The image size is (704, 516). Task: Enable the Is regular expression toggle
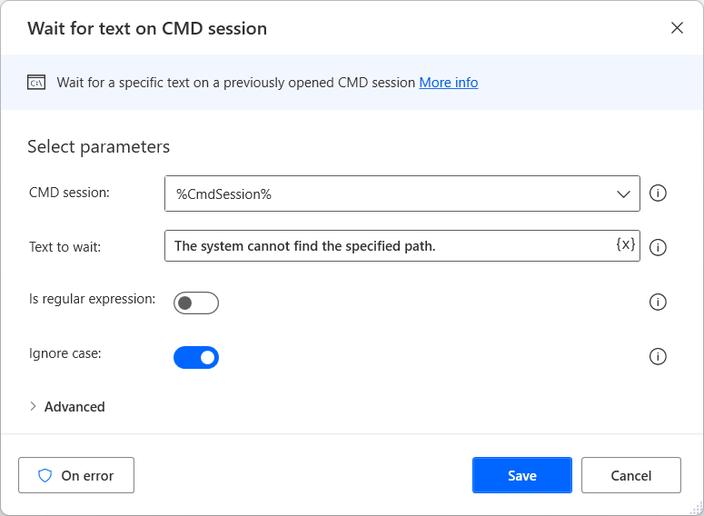click(x=196, y=303)
